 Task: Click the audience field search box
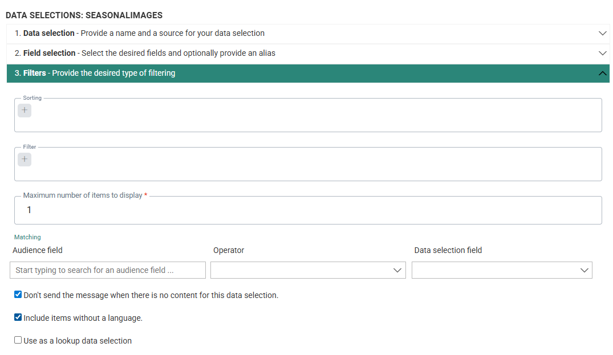point(108,270)
